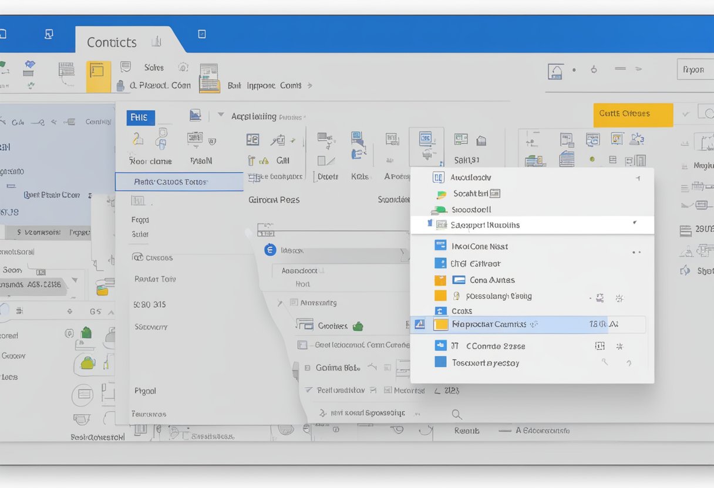This screenshot has width=714, height=488.
Task: Click the green stacked books icon in the popup list
Action: tap(439, 209)
